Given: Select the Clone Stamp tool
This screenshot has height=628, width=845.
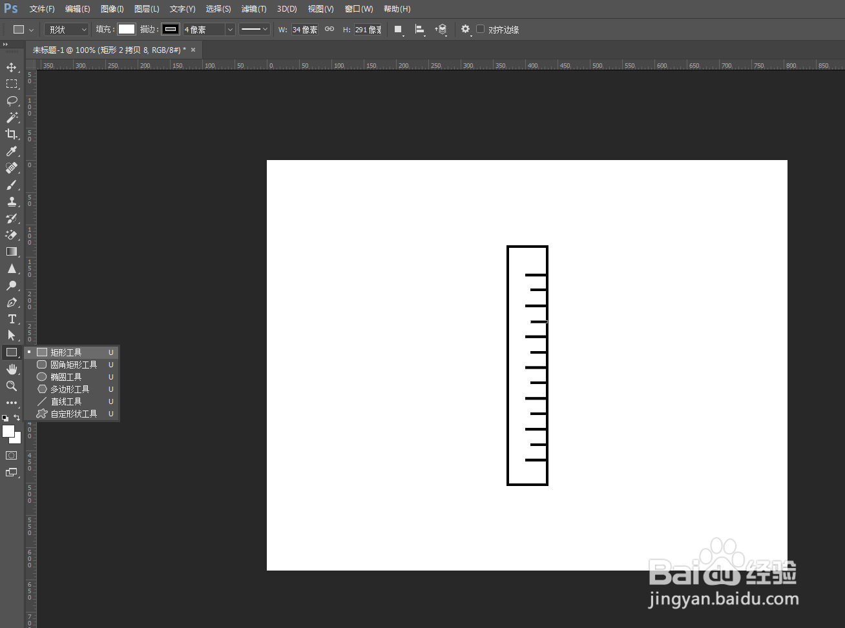Looking at the screenshot, I should (x=12, y=201).
